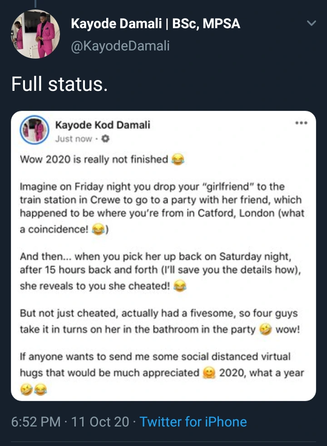Image resolution: width=327 pixels, height=446 pixels.
Task: Click the "Just now" post time
Action: click(73, 139)
